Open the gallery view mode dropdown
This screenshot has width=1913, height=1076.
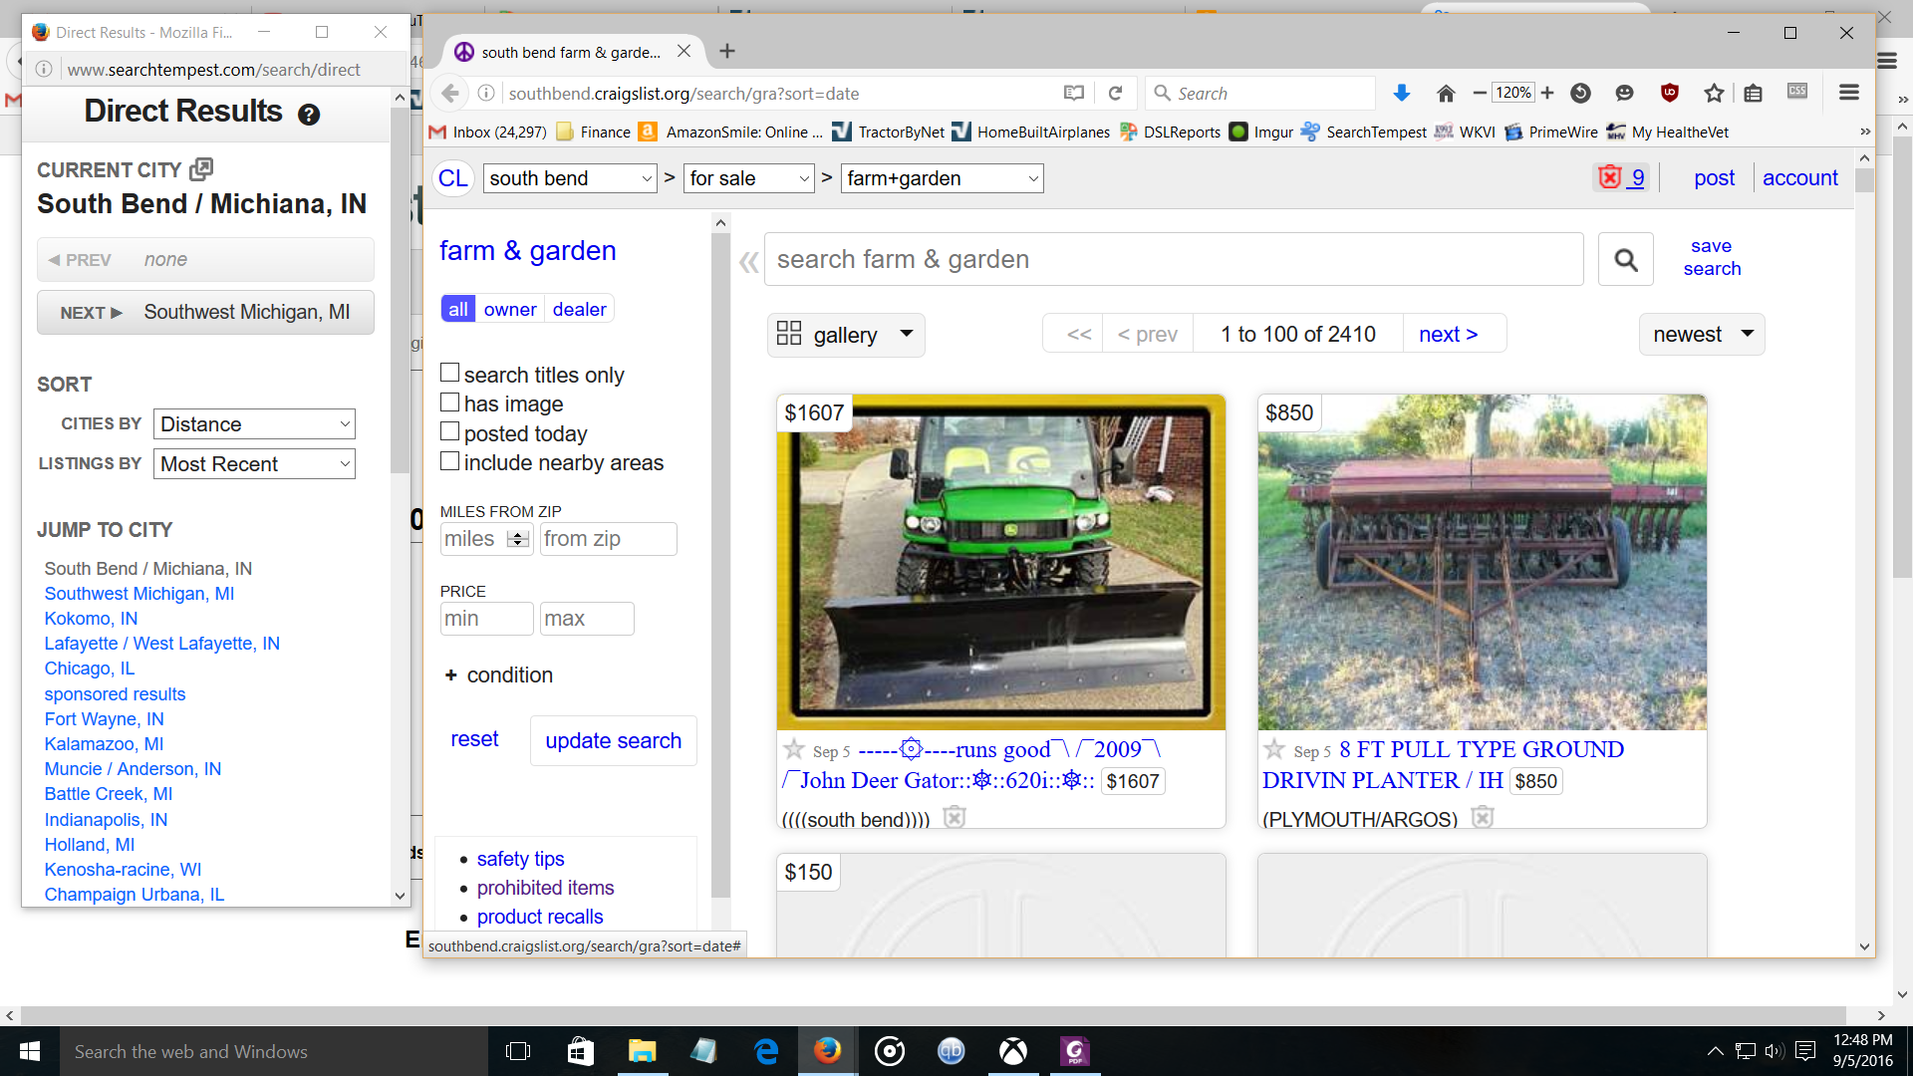coord(846,335)
